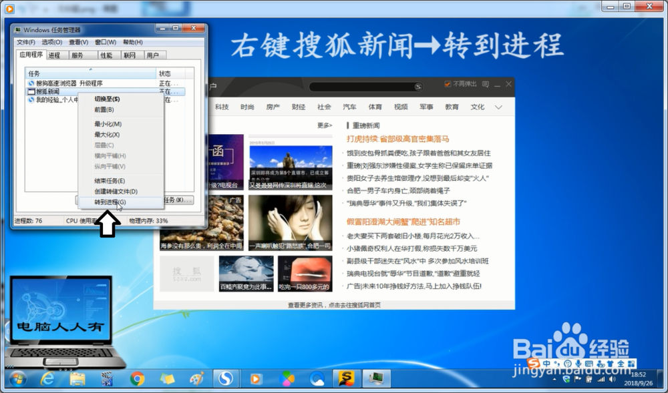Viewport: 668px width, 393px height.
Task: Choose 最大化(X) from the context menu
Action: (121, 134)
